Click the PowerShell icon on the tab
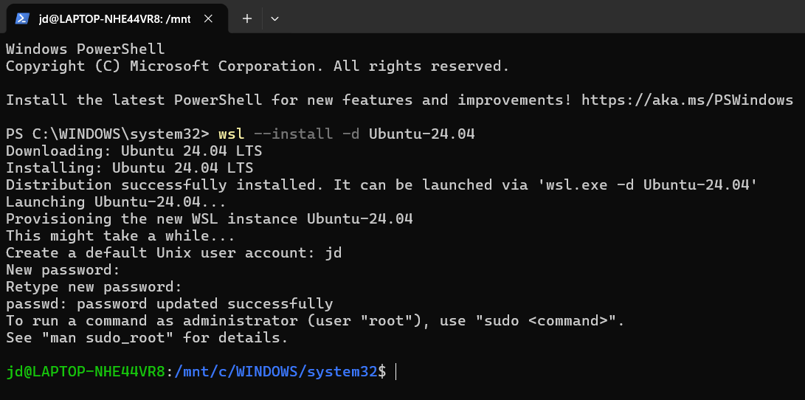 pyautogui.click(x=22, y=18)
